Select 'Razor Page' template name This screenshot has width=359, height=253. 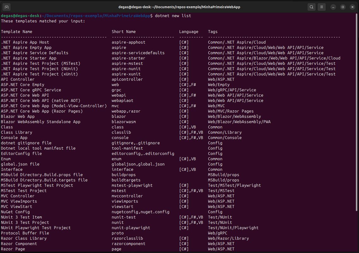coord(13,249)
